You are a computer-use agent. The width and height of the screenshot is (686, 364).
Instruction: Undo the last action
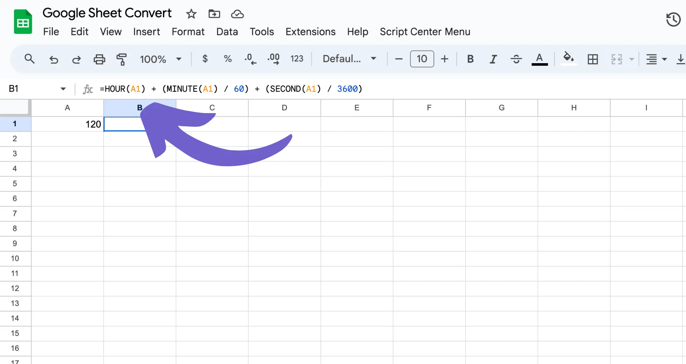tap(54, 59)
